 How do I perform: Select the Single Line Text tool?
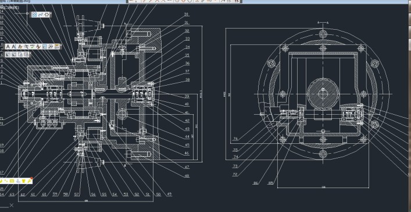coord(14,47)
